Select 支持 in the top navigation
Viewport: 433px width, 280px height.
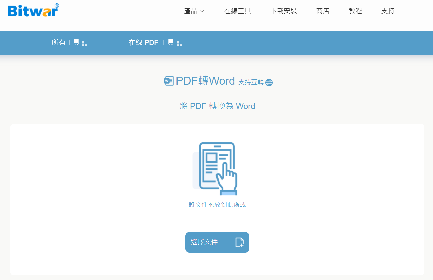click(x=388, y=11)
